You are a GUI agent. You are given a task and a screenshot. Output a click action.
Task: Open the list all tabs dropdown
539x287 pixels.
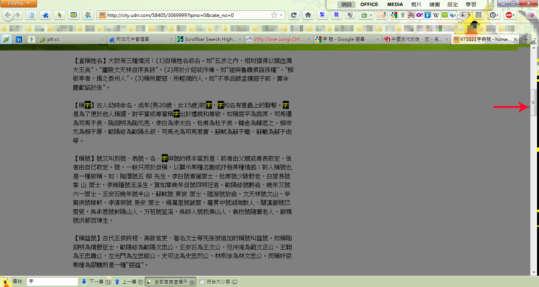click(535, 39)
